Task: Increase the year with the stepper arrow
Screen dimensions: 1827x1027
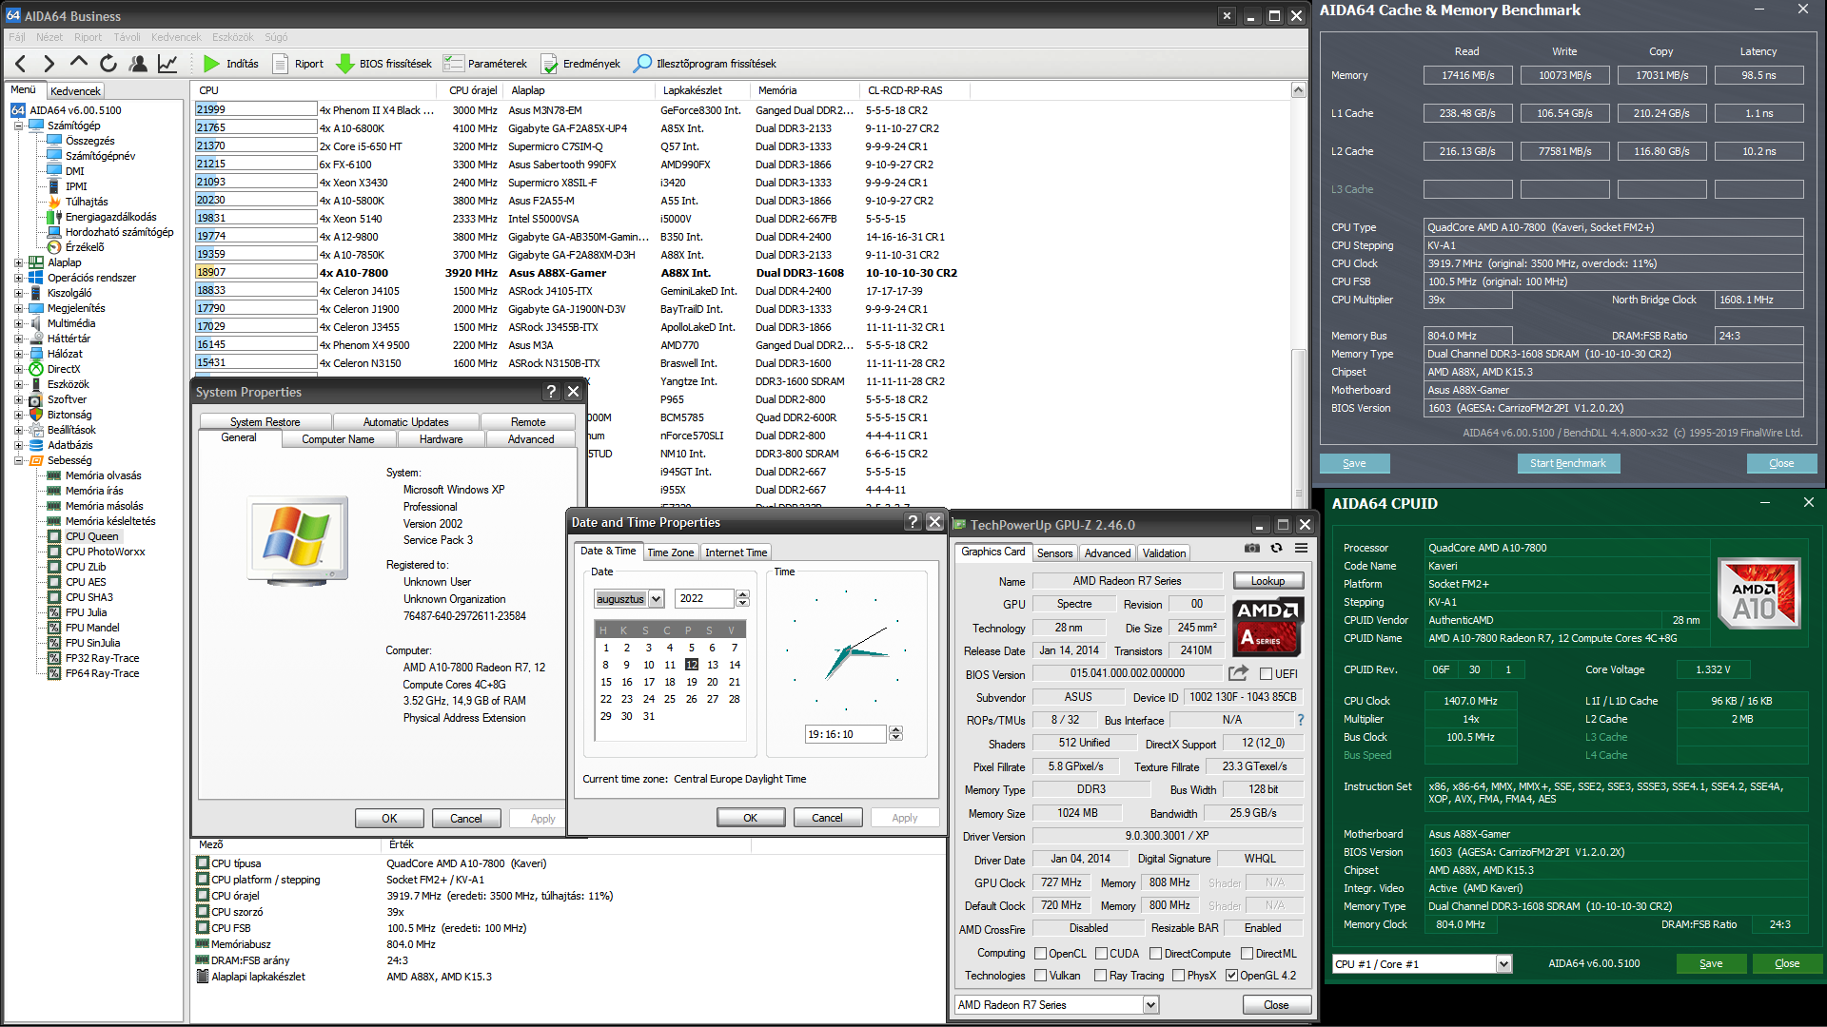Action: pyautogui.click(x=743, y=594)
